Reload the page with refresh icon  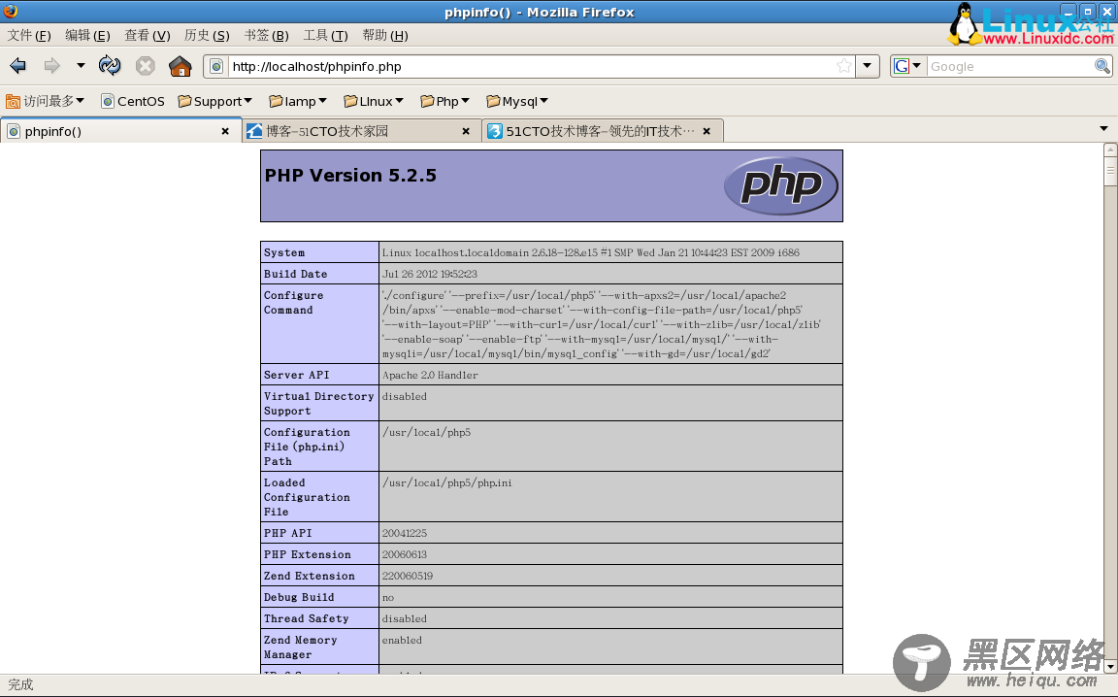[110, 66]
